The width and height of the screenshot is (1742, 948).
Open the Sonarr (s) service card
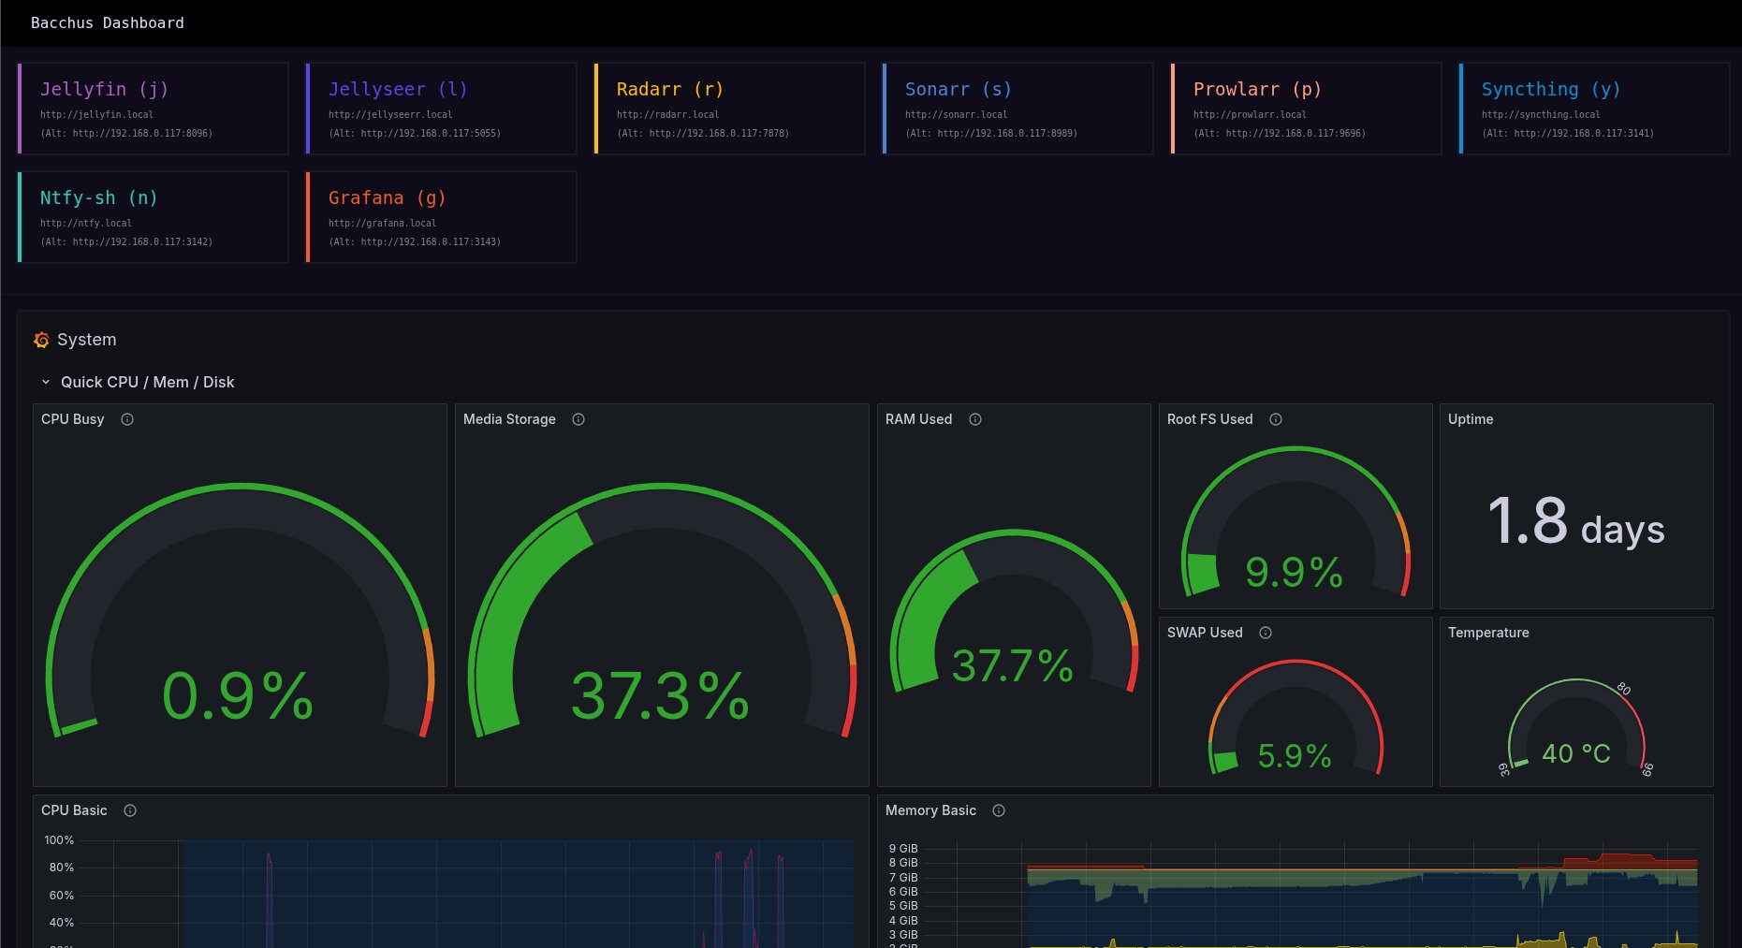[x=1018, y=109]
